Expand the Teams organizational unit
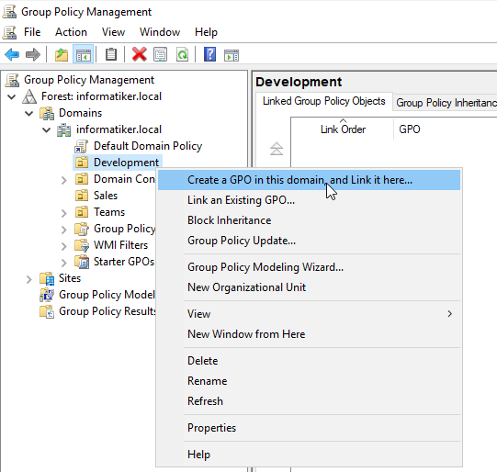 (x=64, y=213)
